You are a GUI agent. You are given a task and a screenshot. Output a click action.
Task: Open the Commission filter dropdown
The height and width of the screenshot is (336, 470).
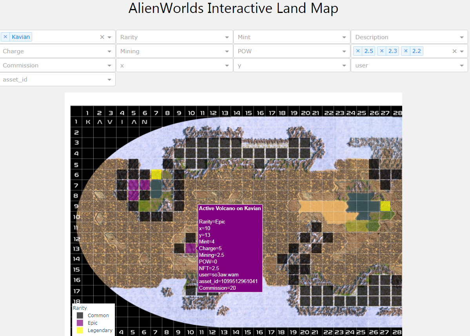58,65
